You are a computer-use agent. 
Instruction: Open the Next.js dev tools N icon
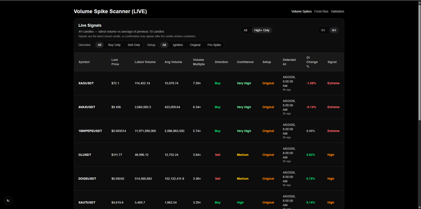[8, 201]
